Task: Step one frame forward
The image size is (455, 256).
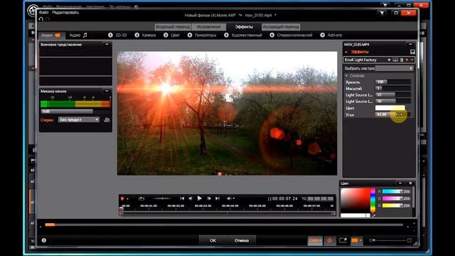Action: (209, 198)
